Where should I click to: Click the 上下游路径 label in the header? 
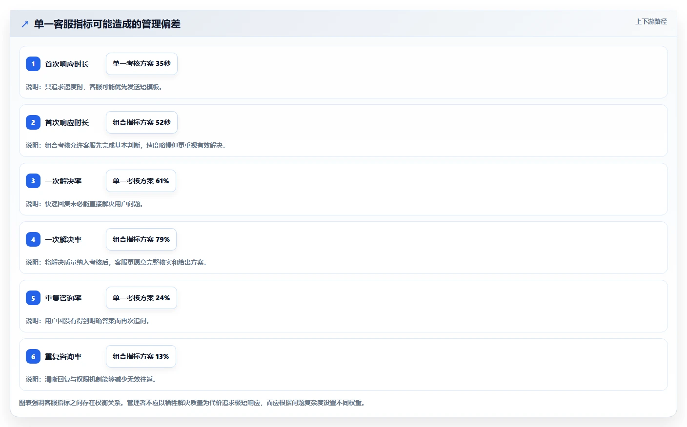click(x=651, y=21)
